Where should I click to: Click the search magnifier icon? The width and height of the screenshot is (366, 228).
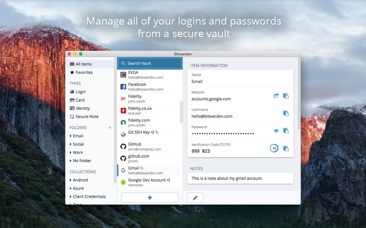pyautogui.click(x=123, y=63)
